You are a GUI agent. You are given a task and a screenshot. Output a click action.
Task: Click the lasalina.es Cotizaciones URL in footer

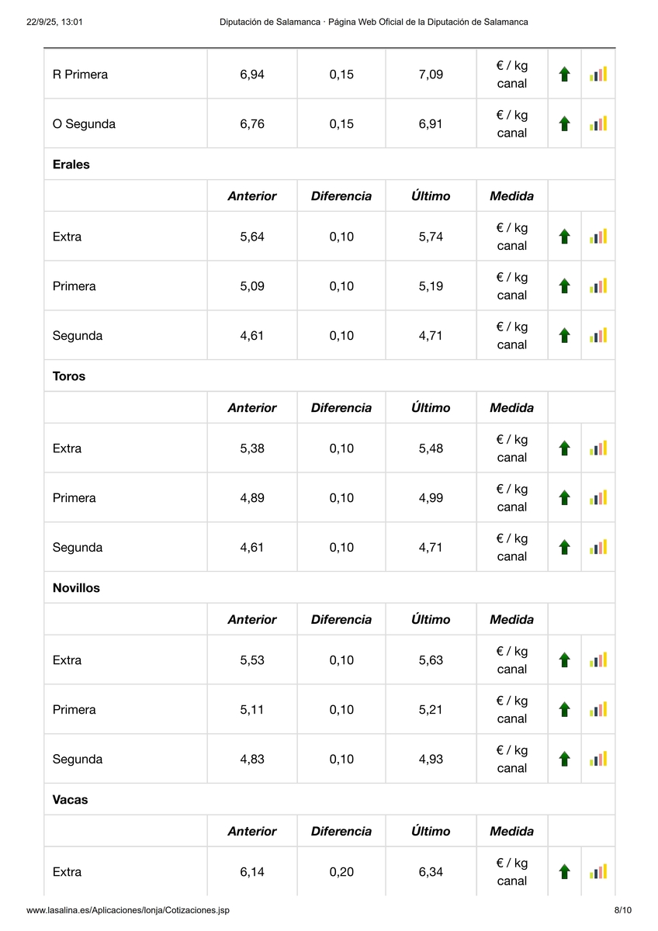pos(127,910)
